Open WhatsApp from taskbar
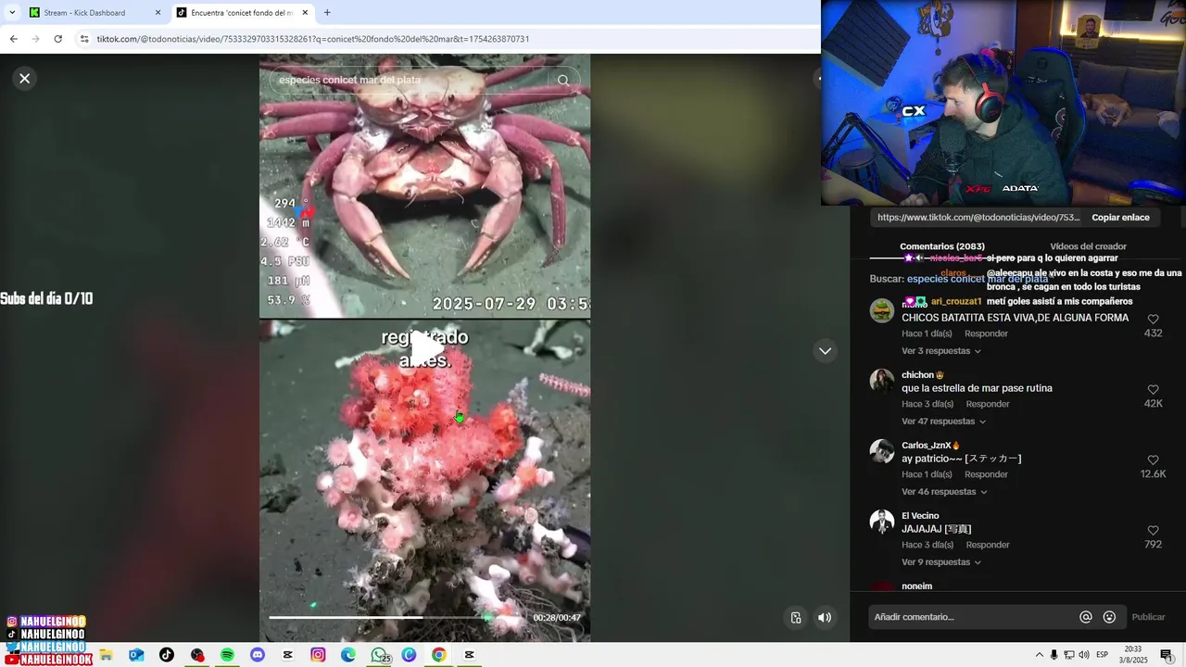This screenshot has height=667, width=1186. (379, 655)
